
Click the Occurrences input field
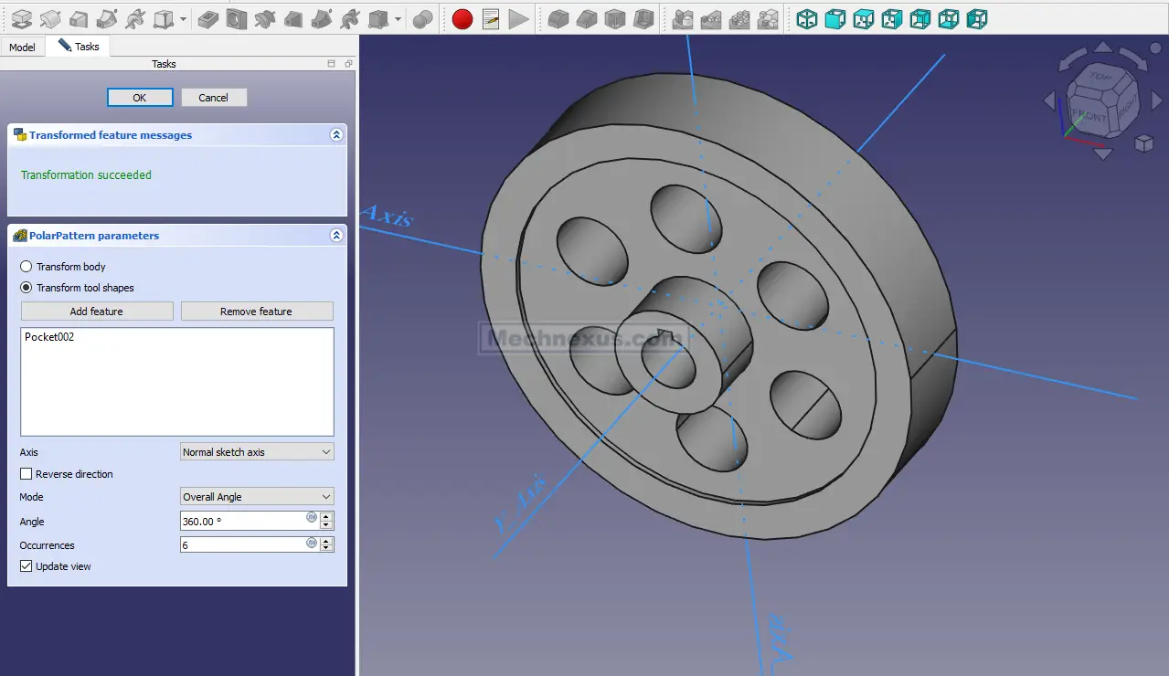[242, 545]
